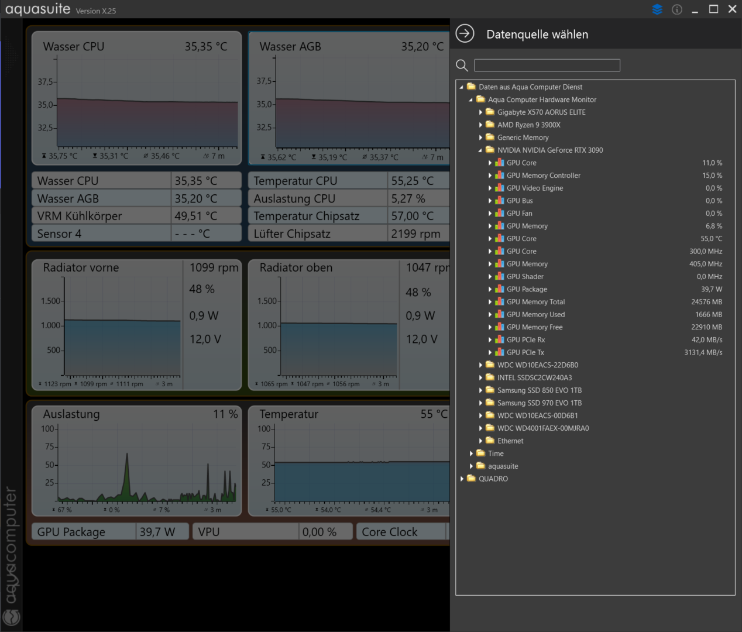Select GPU Shader sensor icon
This screenshot has width=742, height=632.
point(500,276)
